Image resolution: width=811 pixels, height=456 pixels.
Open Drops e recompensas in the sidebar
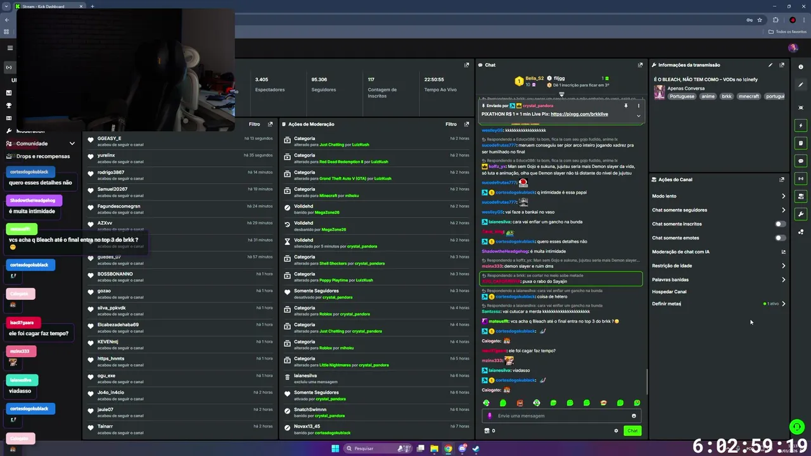39,156
